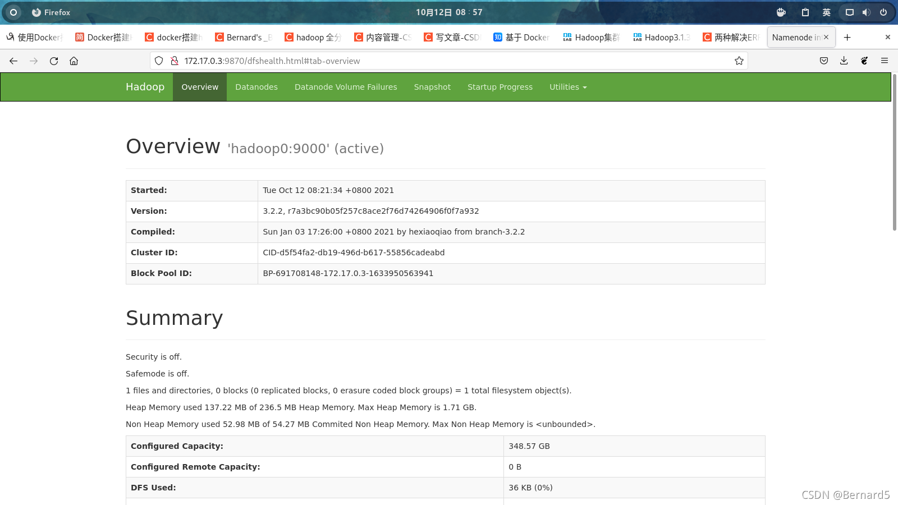Click the page vertical scrollbar thumb
898x505 pixels.
click(x=895, y=151)
